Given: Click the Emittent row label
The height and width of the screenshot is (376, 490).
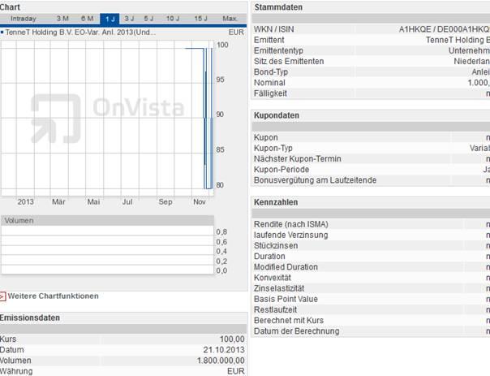Looking at the screenshot, I should click(269, 40).
